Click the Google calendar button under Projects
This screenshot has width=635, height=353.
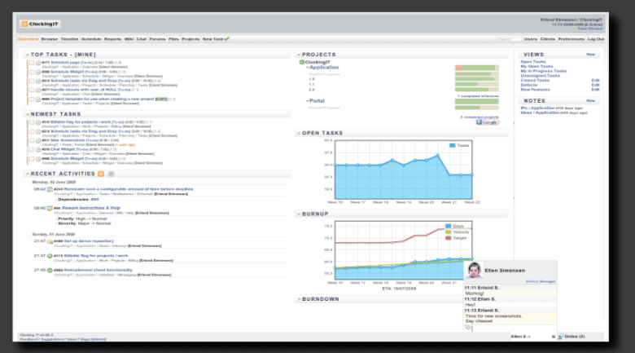488,121
